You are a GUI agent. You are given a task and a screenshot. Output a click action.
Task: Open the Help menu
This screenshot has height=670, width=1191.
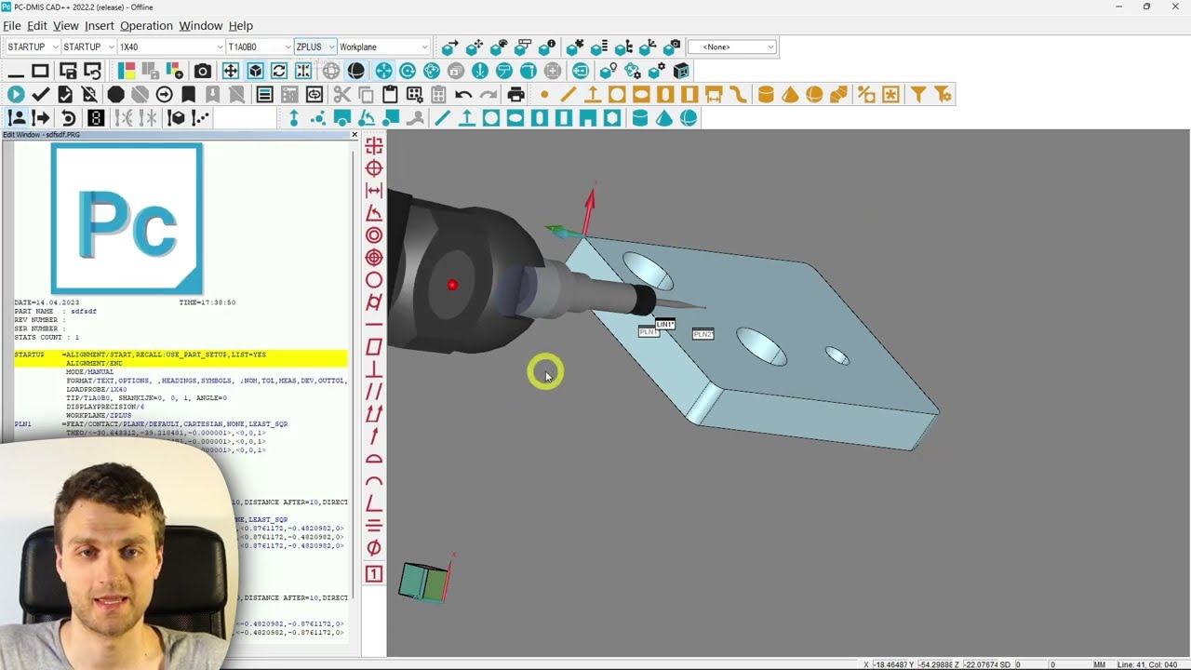point(241,26)
